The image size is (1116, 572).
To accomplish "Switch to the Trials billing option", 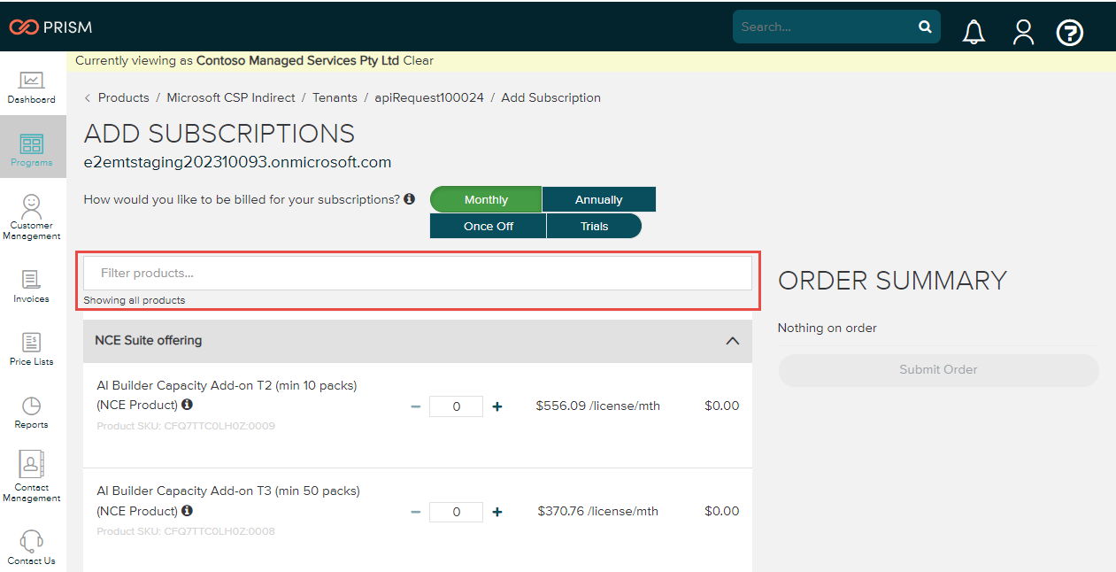I will tap(594, 226).
